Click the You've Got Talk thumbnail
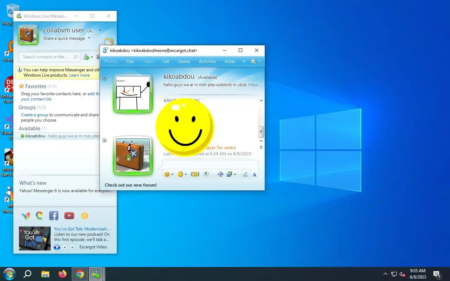This screenshot has width=450, height=281. pos(35,238)
